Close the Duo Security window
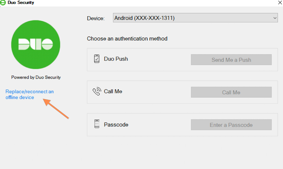Viewport: 283px width, 169px height. (x=279, y=3)
